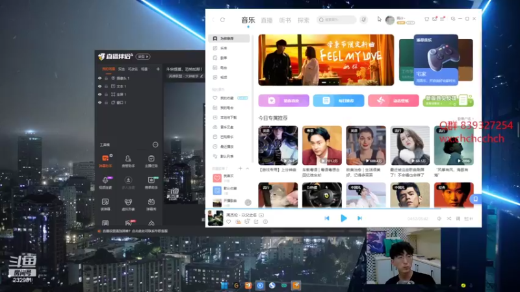The height and width of the screenshot is (292, 520).
Task: Open the Windows Start button on taskbar
Action: (x=224, y=286)
